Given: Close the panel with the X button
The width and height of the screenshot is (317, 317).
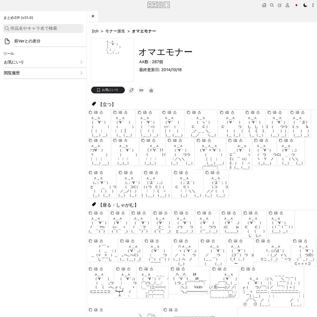Looking at the screenshot, I should [x=93, y=16].
